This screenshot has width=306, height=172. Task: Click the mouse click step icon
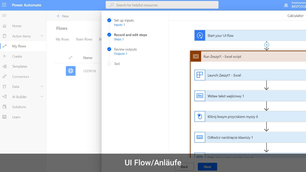pos(200,117)
